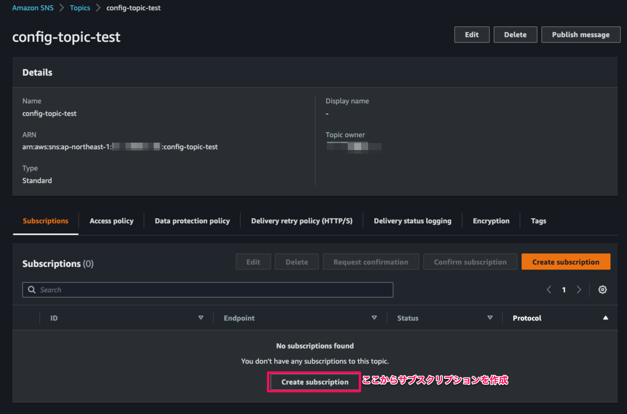This screenshot has height=414, width=627.
Task: Click the Confirm subscription button
Action: 470,262
